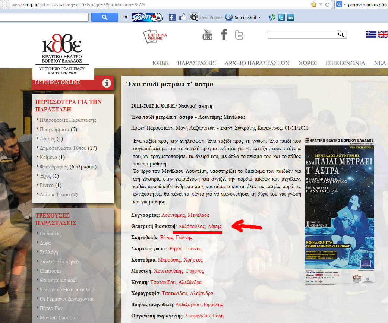Click the blue toolbar search button
388x323 pixels.
tap(105, 17)
